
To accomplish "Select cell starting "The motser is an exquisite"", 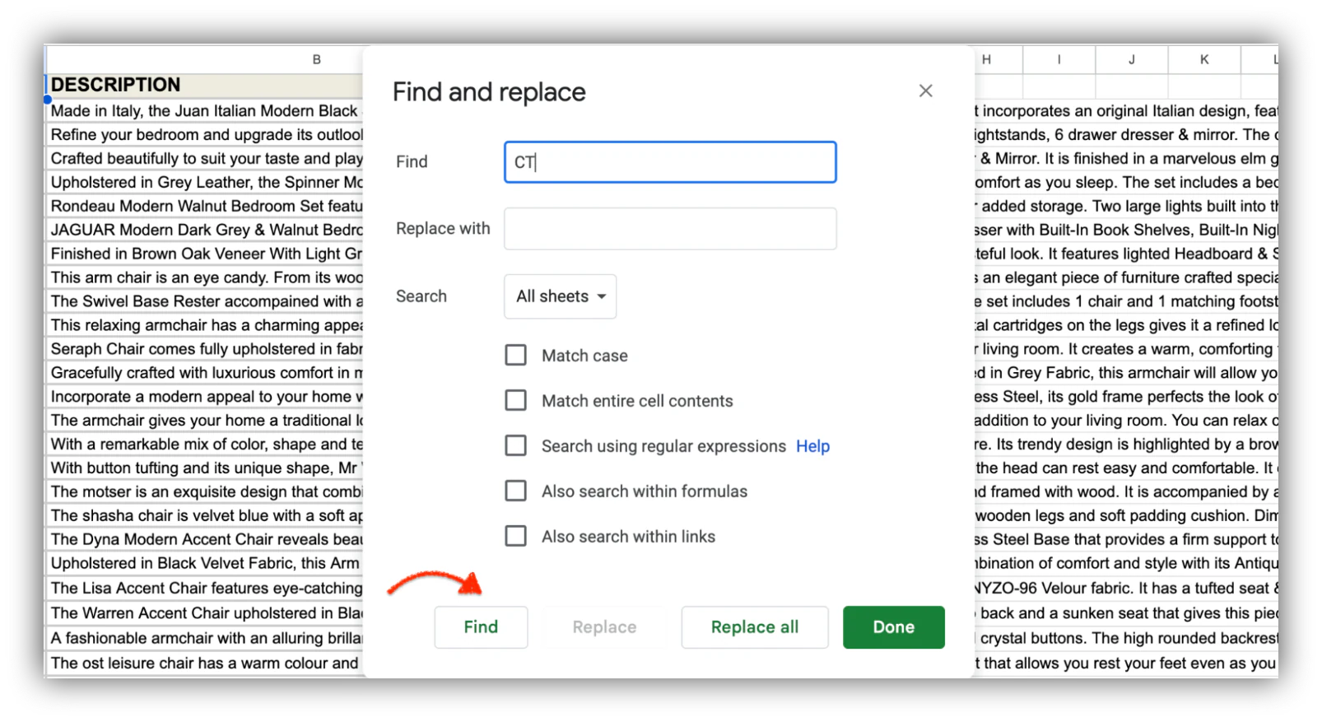I will [x=205, y=493].
